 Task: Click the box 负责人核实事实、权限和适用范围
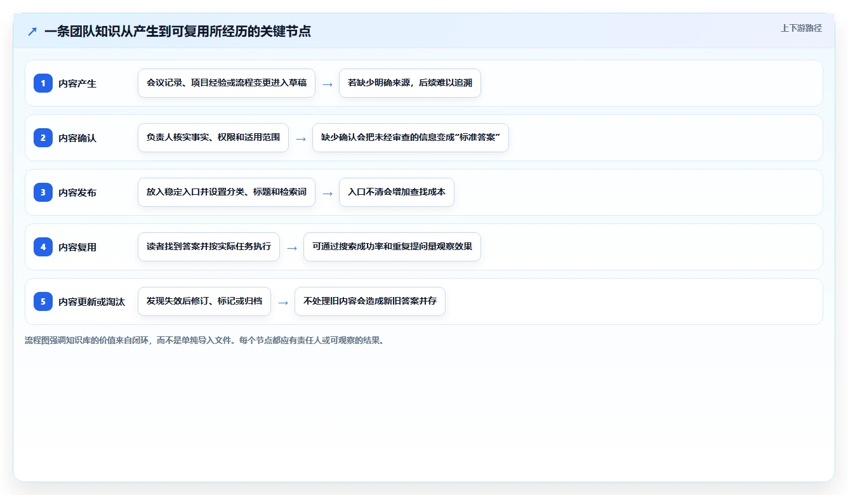[213, 138]
